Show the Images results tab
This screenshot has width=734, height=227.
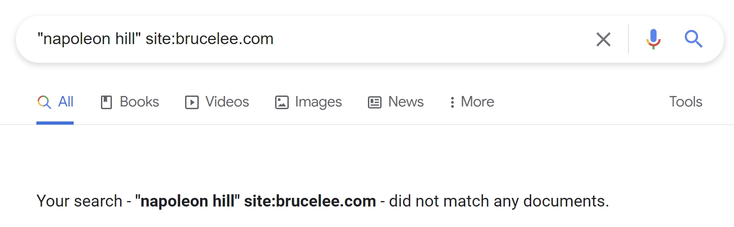318,102
